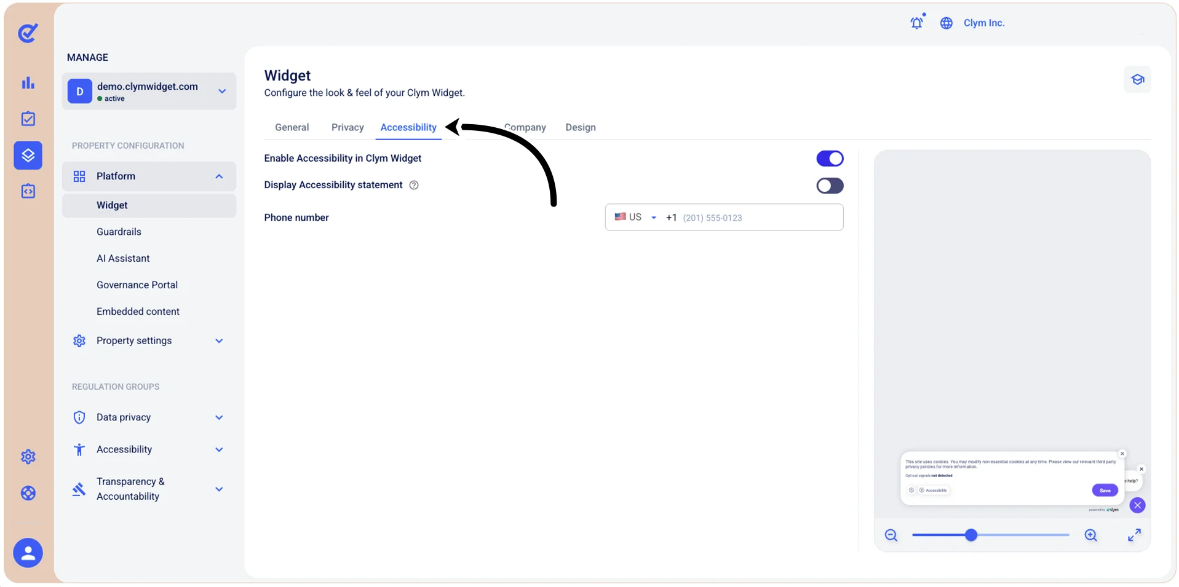The height and width of the screenshot is (587, 1179).
Task: Click the help icon beside Display Accessibility statement
Action: click(414, 185)
